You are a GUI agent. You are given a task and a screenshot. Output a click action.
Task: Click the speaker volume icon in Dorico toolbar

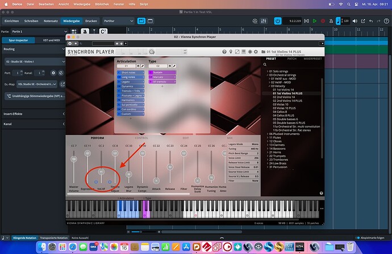355,21
